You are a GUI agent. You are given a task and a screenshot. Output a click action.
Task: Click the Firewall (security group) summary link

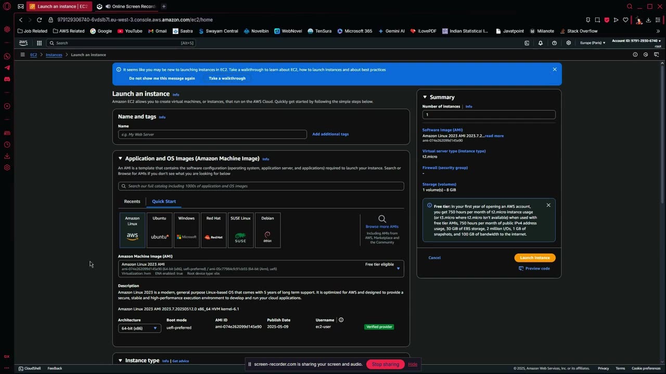pos(445,168)
